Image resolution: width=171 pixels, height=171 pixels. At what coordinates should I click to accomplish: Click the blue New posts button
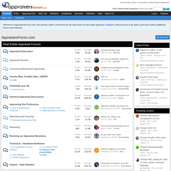(x=162, y=37)
